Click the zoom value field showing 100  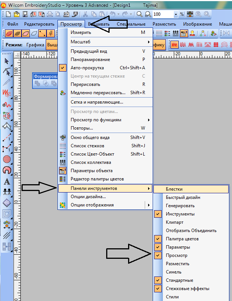[x=163, y=14]
